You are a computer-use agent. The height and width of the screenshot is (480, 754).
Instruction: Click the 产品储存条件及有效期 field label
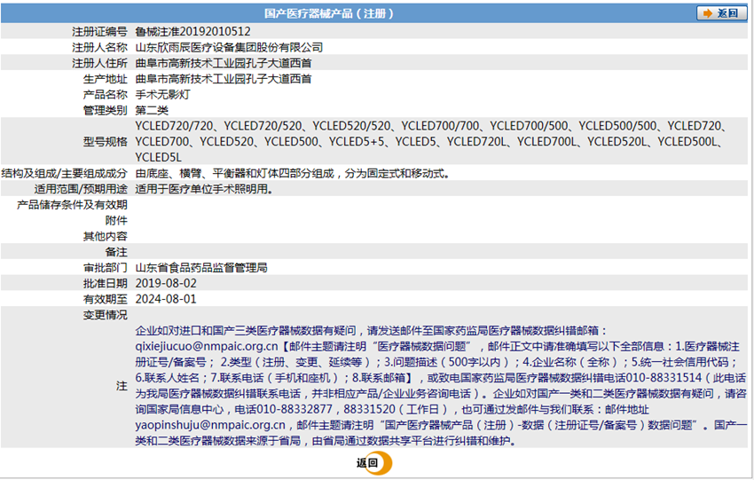(72, 205)
